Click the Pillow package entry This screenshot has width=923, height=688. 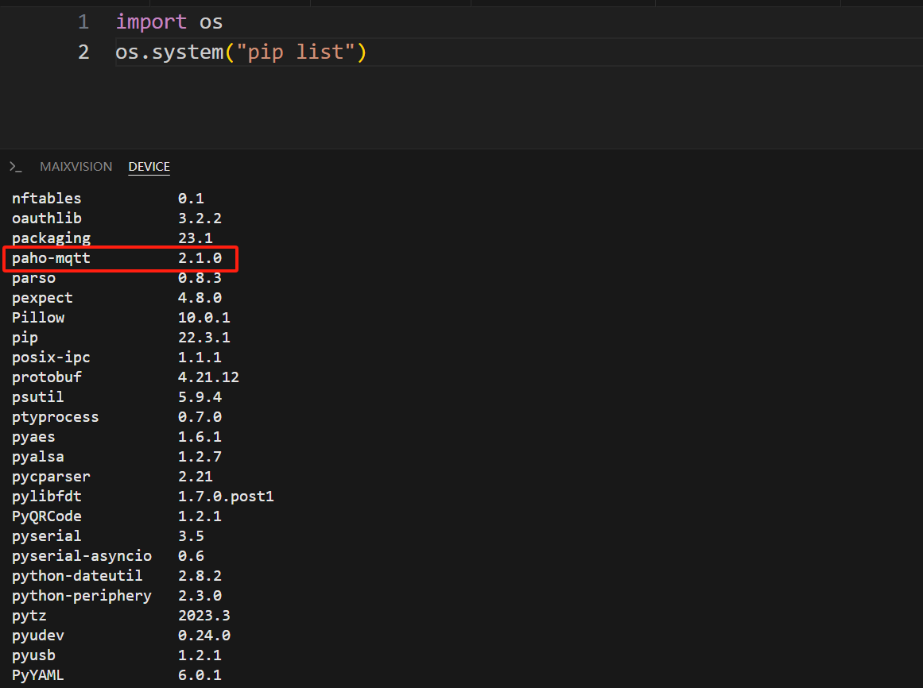click(x=38, y=318)
